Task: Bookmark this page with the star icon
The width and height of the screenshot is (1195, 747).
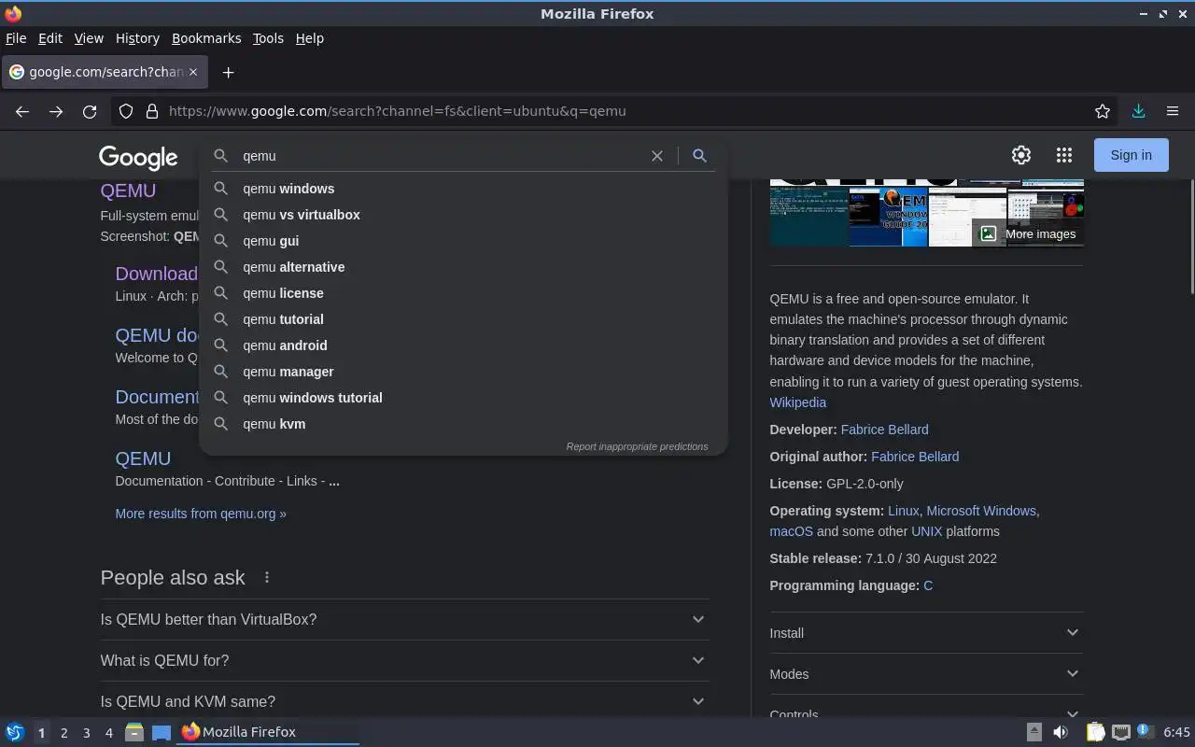Action: click(1103, 111)
